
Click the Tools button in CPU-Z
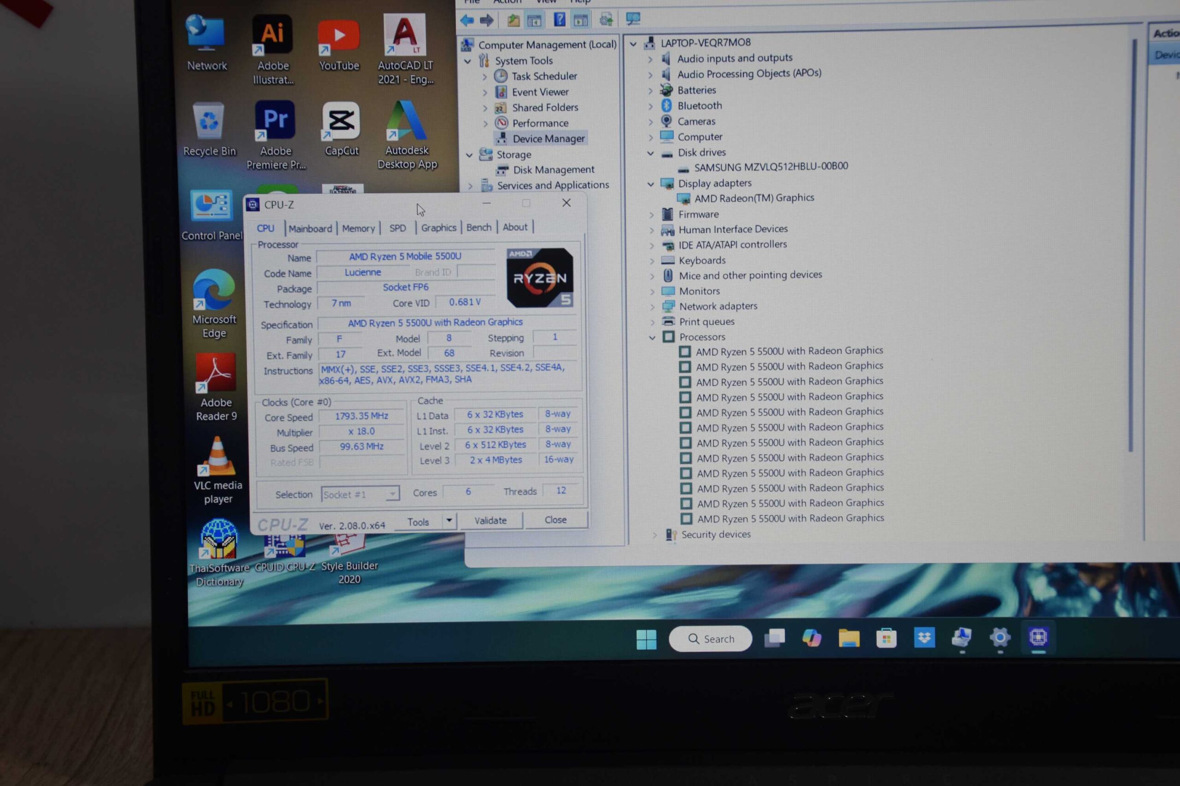click(x=418, y=522)
